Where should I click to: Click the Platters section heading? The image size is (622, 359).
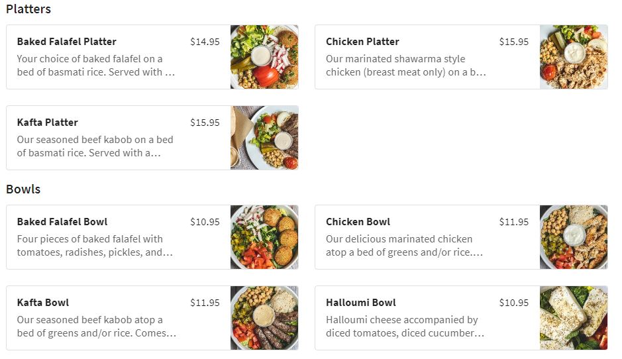click(28, 9)
